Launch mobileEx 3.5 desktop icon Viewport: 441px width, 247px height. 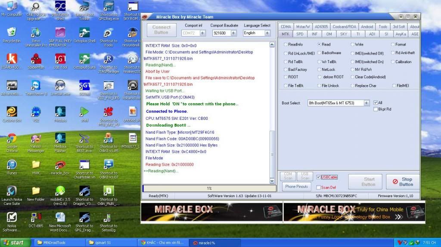pos(60,195)
